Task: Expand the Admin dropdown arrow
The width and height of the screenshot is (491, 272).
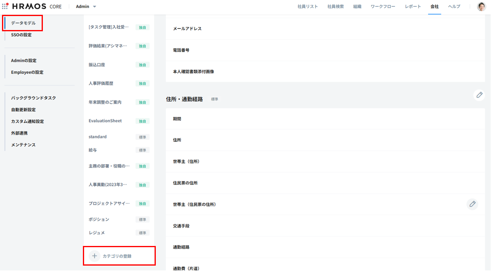Action: pyautogui.click(x=95, y=7)
